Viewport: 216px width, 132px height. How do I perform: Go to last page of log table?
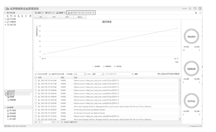62,122
